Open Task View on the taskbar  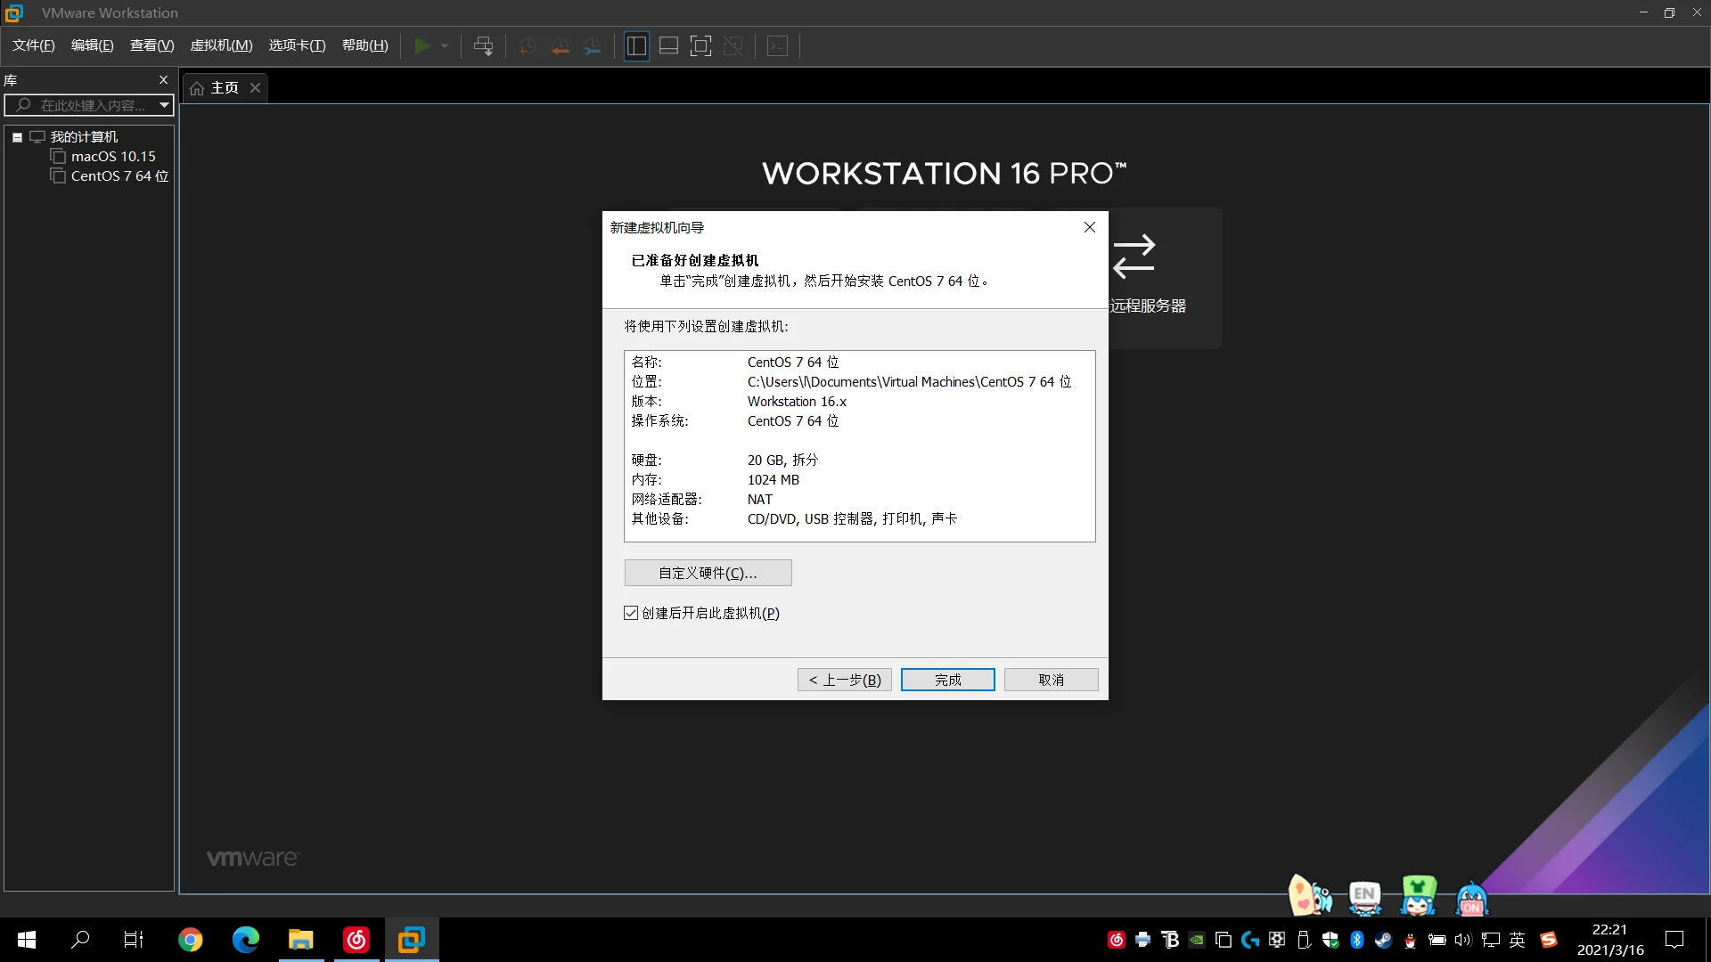point(134,940)
